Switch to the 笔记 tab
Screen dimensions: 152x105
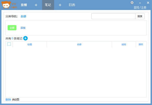(48, 5)
